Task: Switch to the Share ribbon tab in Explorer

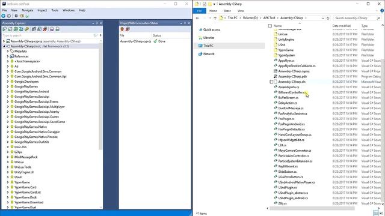Action: [227, 11]
